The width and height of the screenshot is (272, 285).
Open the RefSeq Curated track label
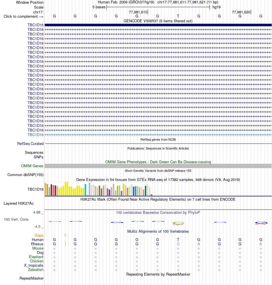click(x=30, y=144)
